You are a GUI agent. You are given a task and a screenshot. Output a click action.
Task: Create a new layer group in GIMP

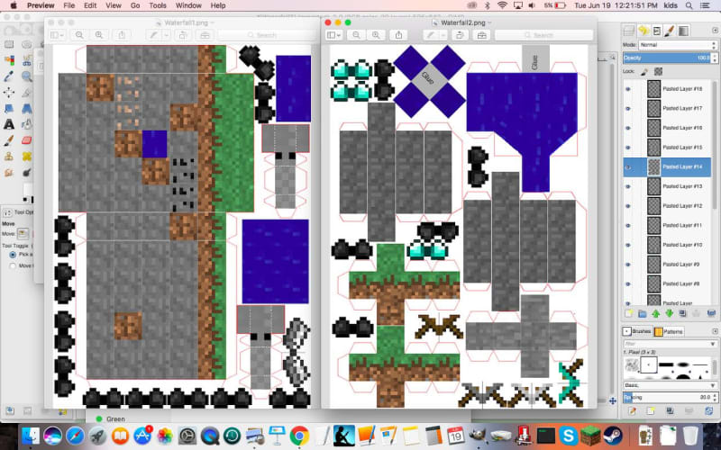642,313
